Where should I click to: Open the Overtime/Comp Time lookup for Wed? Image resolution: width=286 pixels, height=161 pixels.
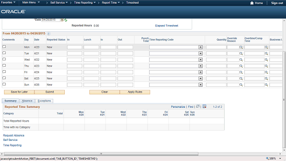(x=266, y=59)
